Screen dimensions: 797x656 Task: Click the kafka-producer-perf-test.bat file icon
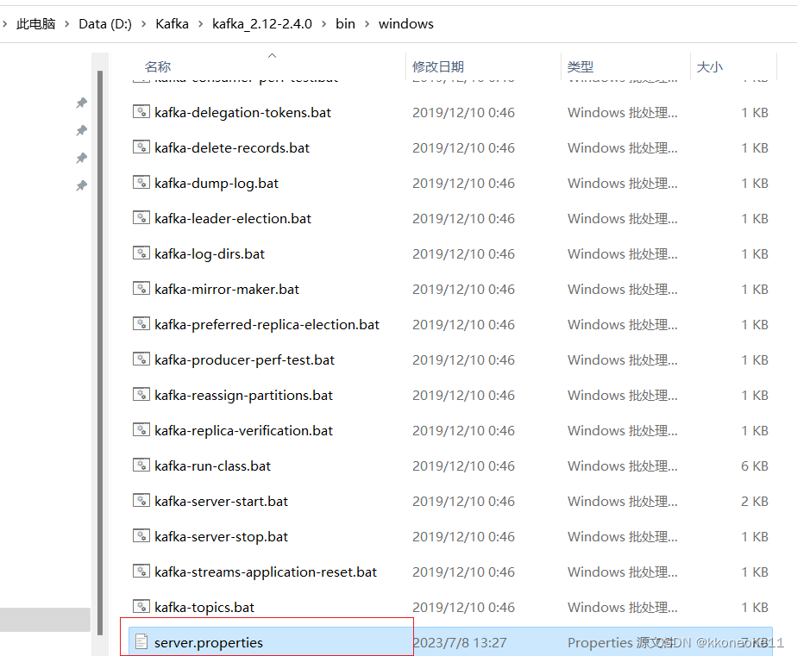[x=141, y=359]
